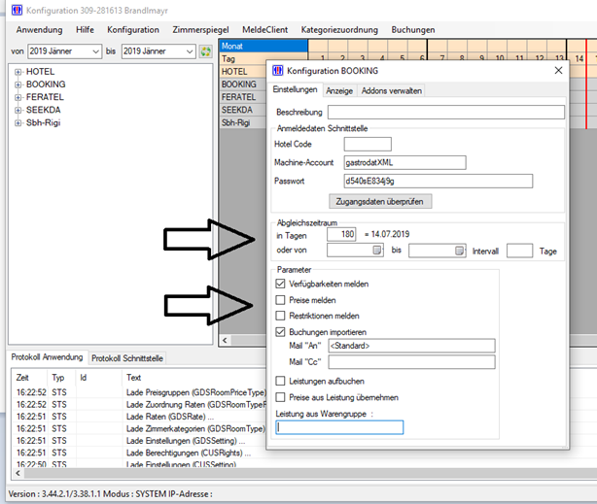Open the Kategoriezuordnung menu
The image size is (597, 504).
tap(339, 30)
